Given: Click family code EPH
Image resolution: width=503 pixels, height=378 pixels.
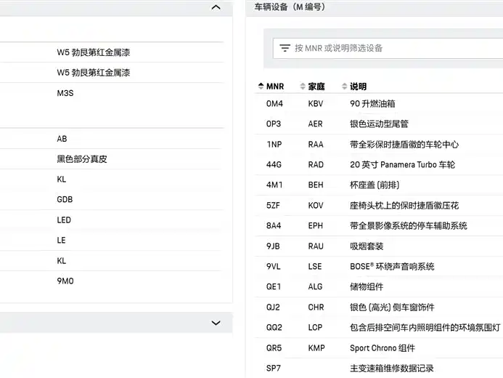Looking at the screenshot, I should click(315, 226).
